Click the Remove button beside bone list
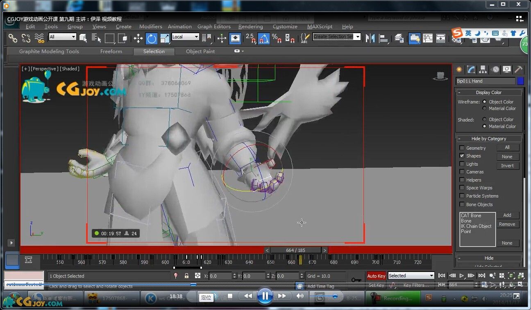The height and width of the screenshot is (310, 531). [507, 224]
